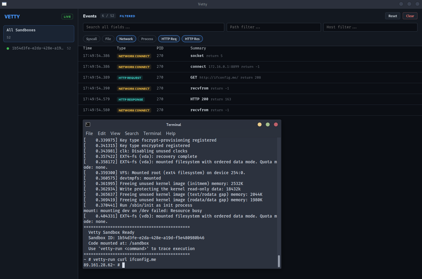Click the Vetty window icon in title bar

pos(4,4)
